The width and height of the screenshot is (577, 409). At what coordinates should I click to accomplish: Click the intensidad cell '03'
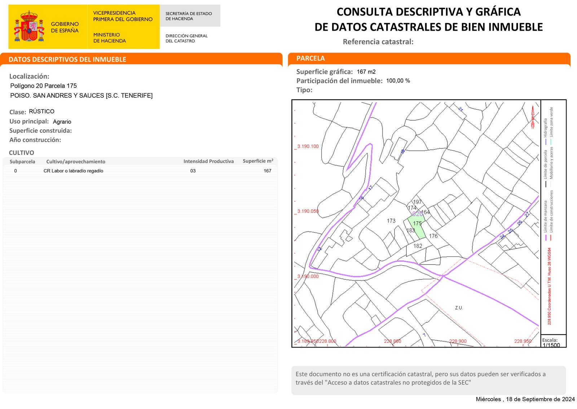coord(193,171)
